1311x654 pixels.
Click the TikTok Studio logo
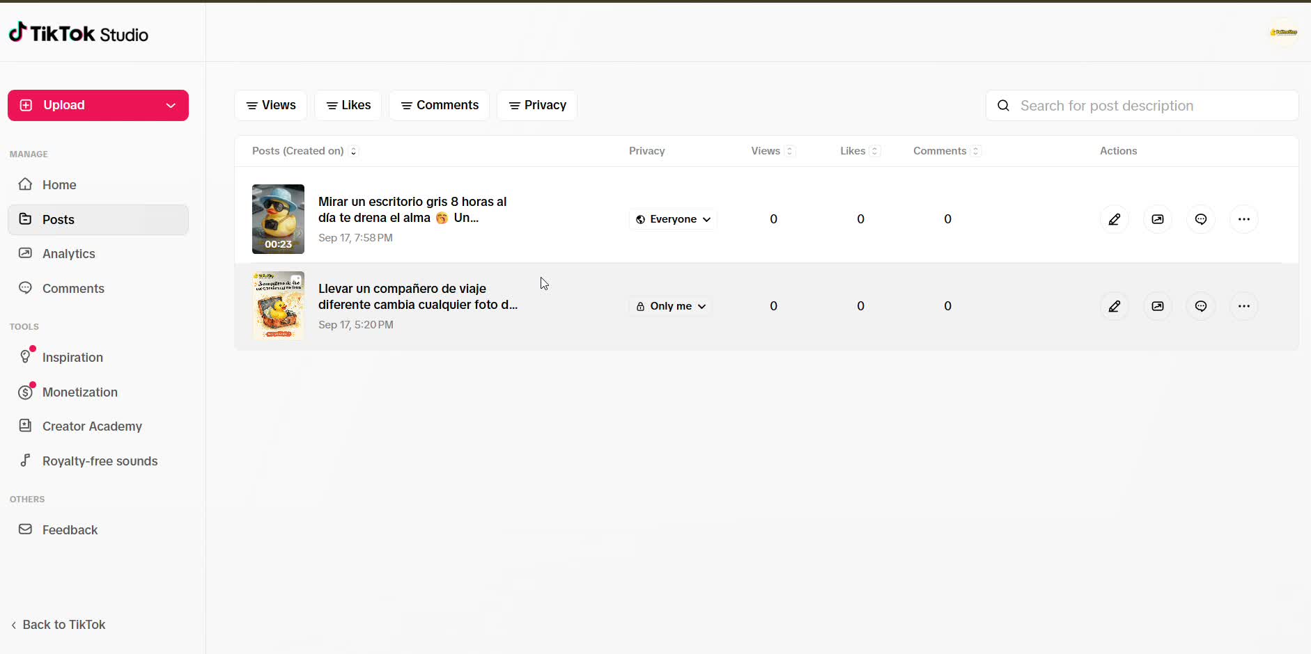78,33
